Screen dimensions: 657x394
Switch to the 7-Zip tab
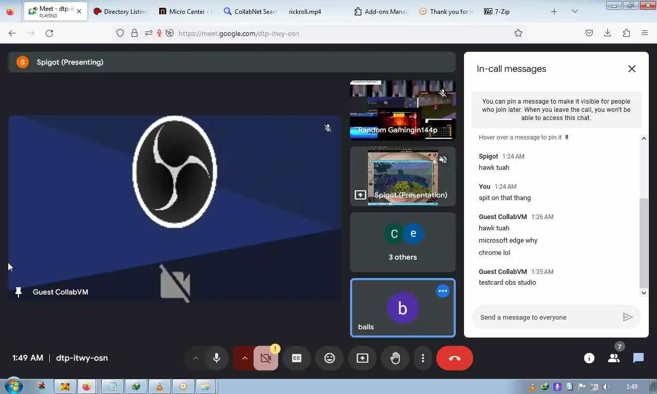[x=511, y=11]
